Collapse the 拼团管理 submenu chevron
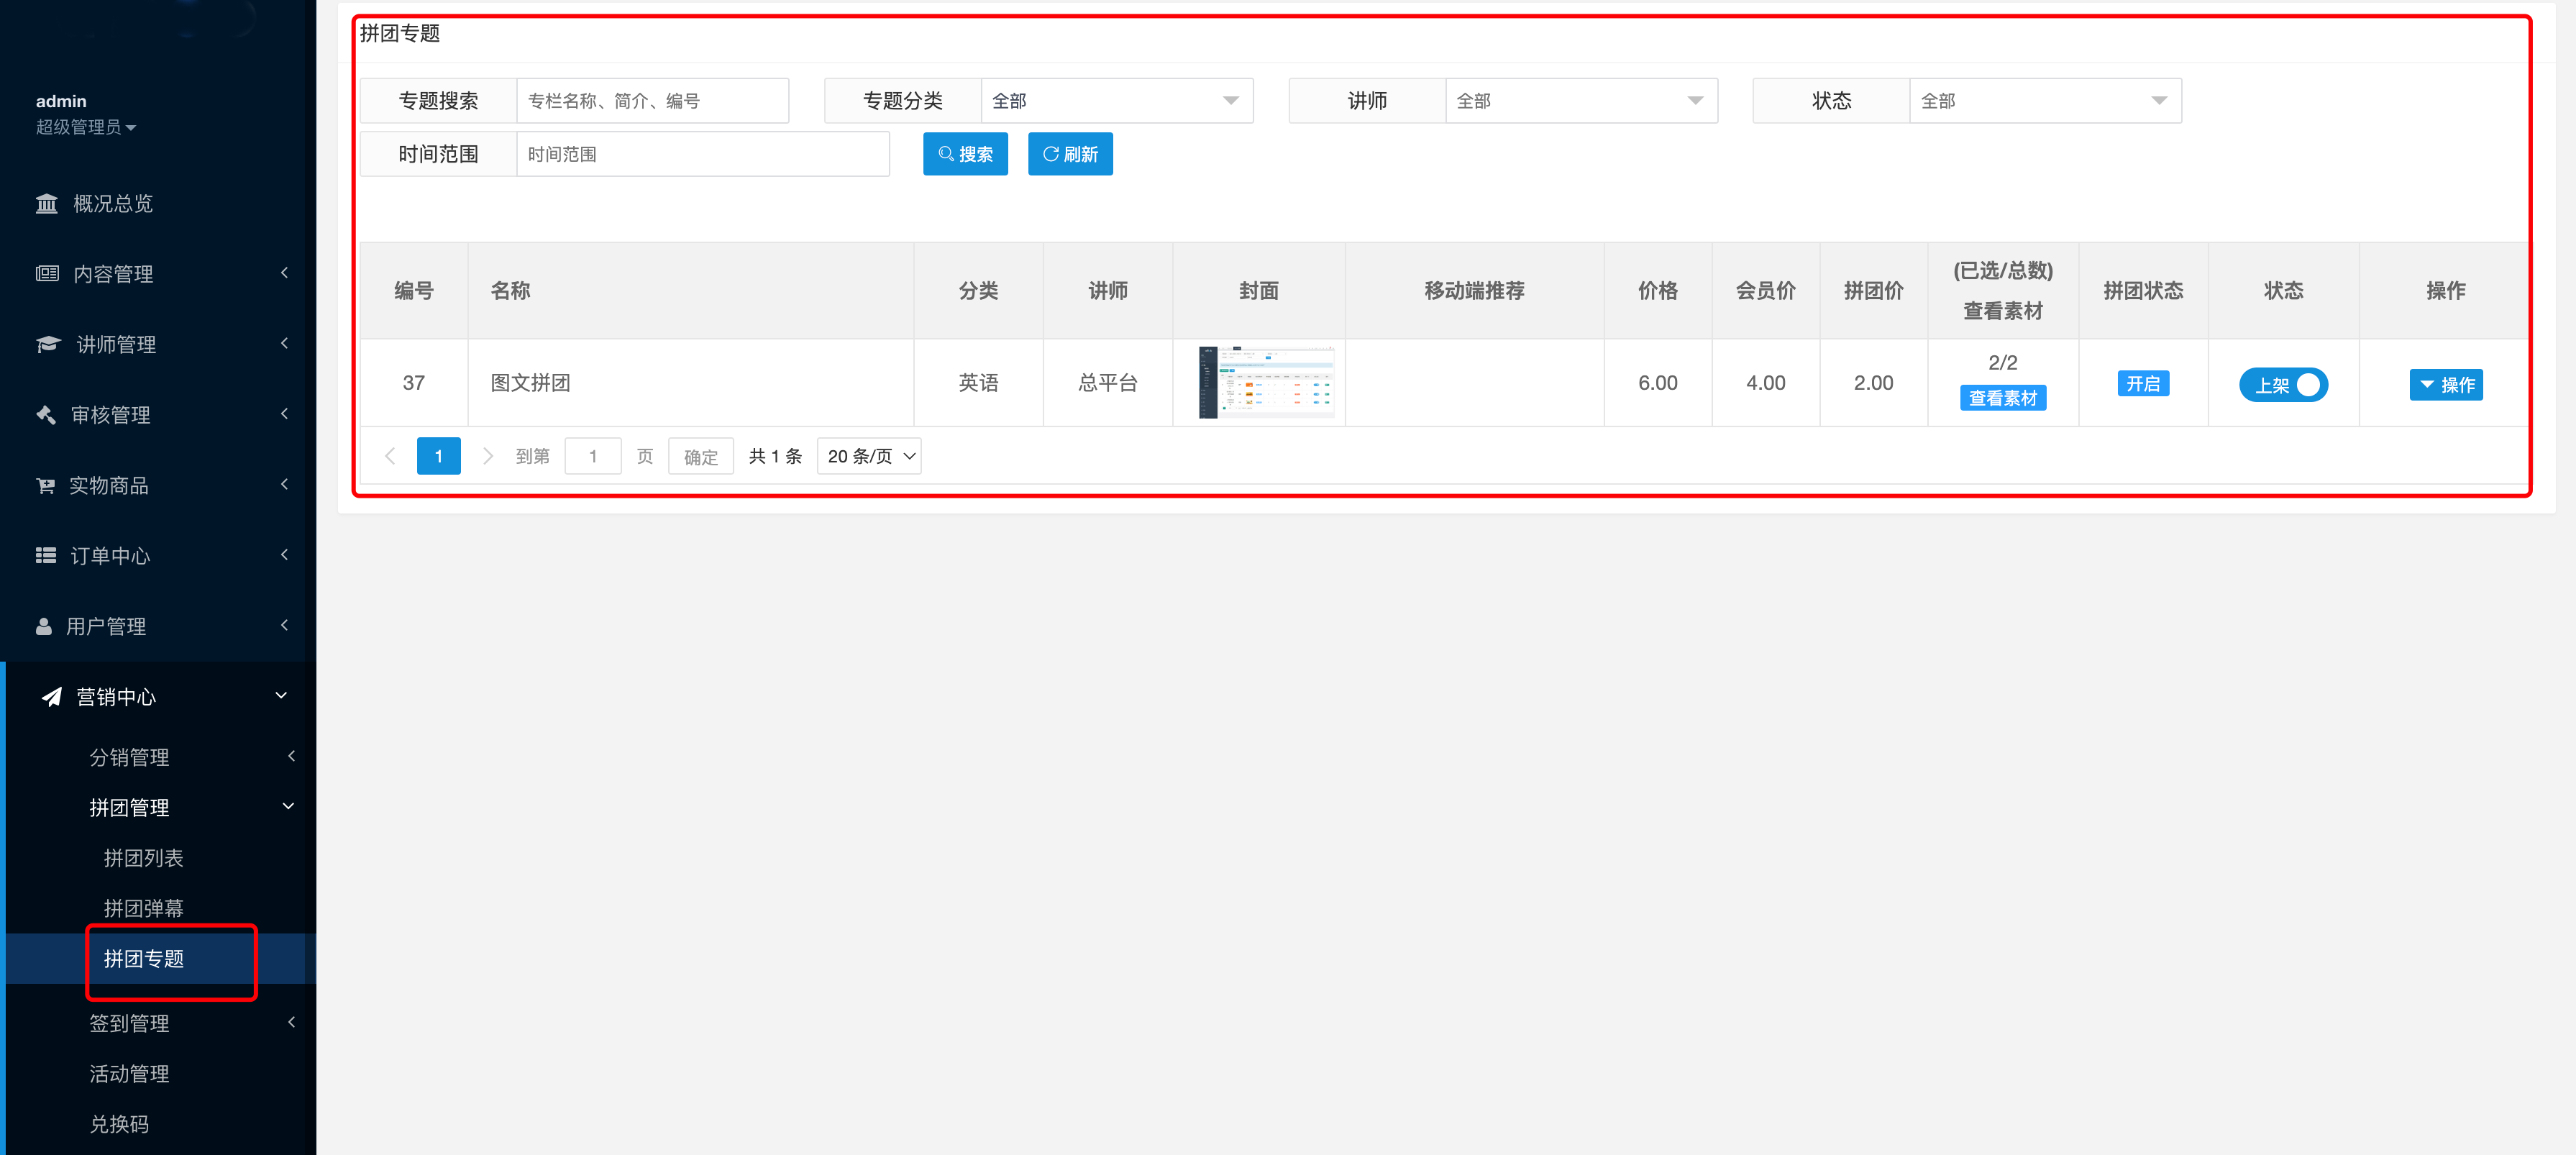The image size is (2576, 1155). tap(288, 806)
